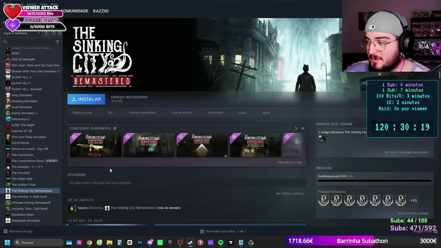This screenshot has width=441, height=248.
Task: Open Epic Games Launcher from taskbar
Action: [x=170, y=242]
